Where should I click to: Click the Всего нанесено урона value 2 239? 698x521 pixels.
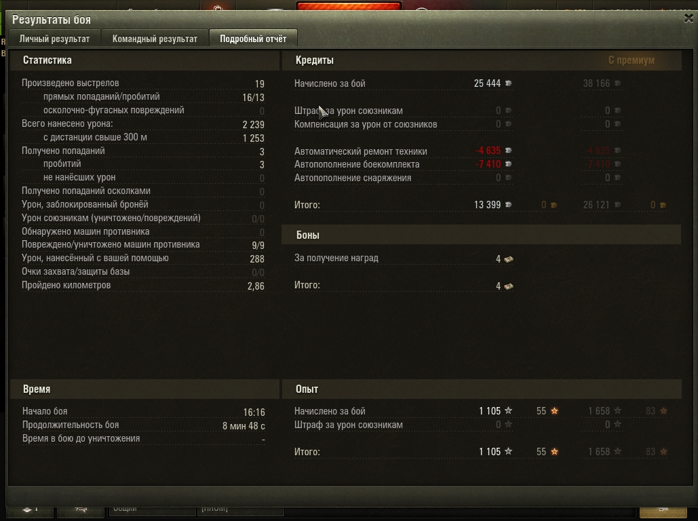pos(253,125)
